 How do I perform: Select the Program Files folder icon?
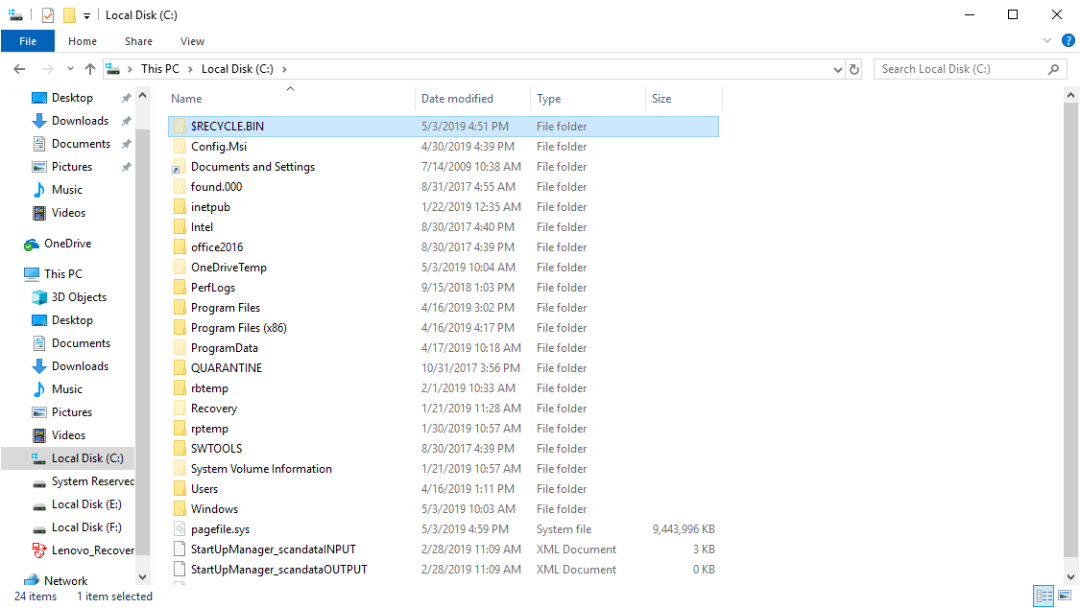pyautogui.click(x=180, y=307)
